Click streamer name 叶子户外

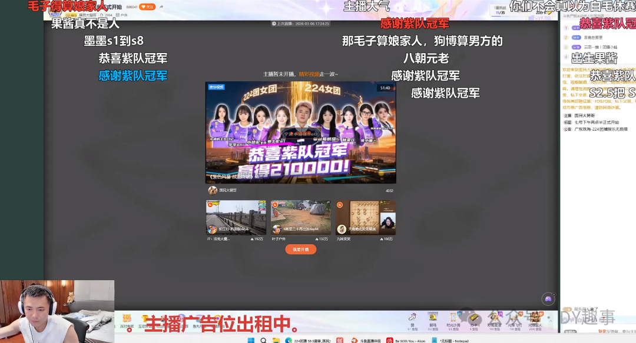pos(277,239)
